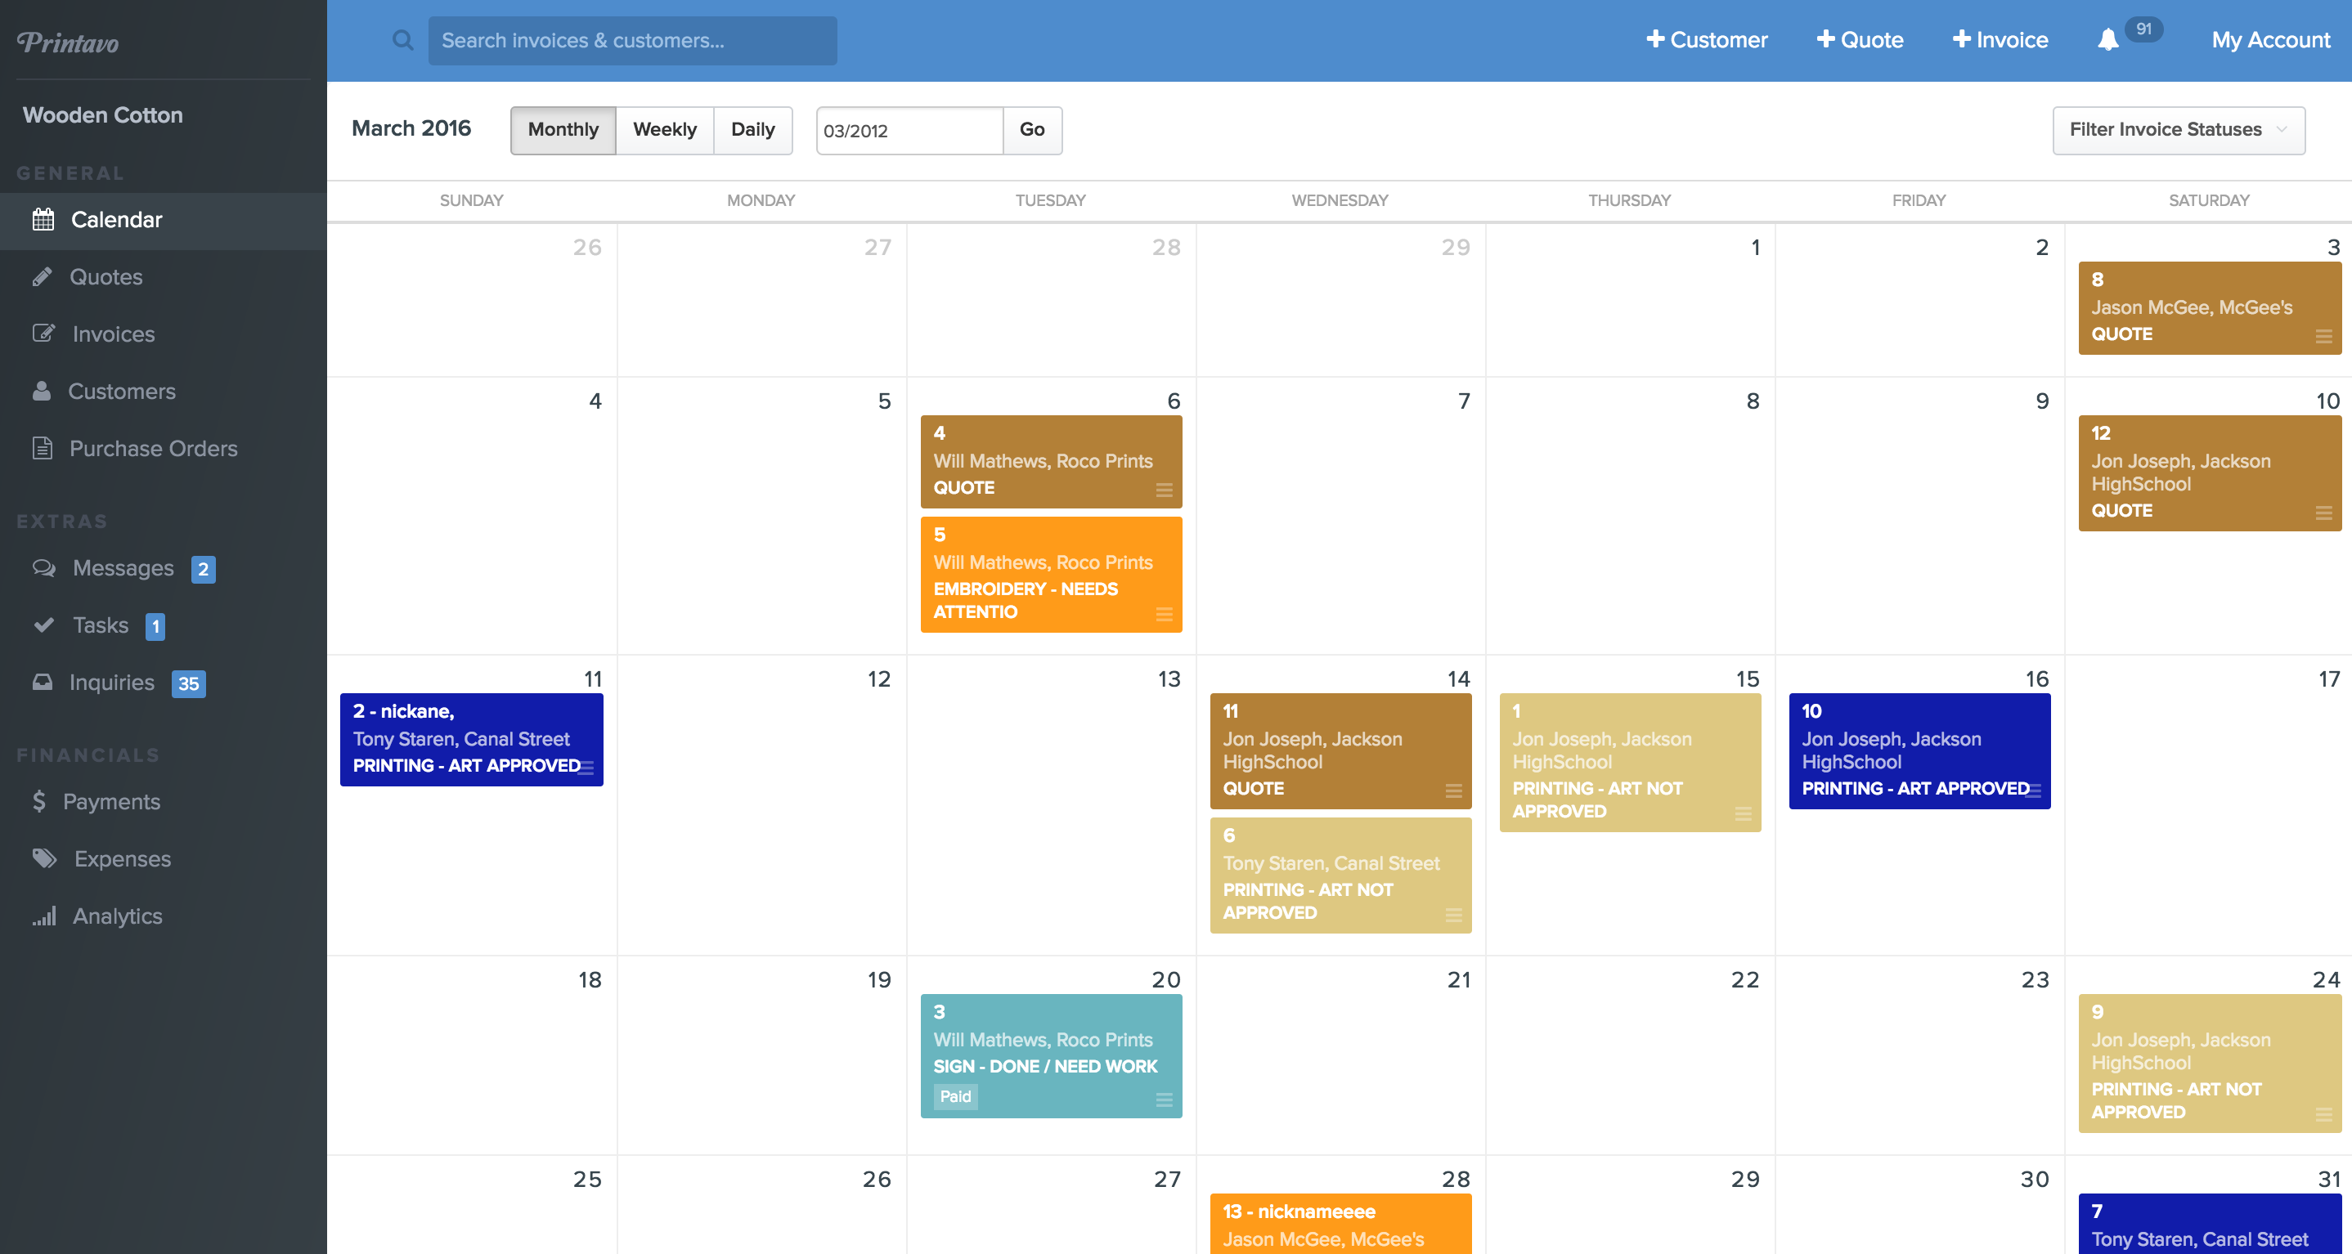Open the Jason McGee quote 8 card
Screen dimensions: 2352x1254
2210,307
